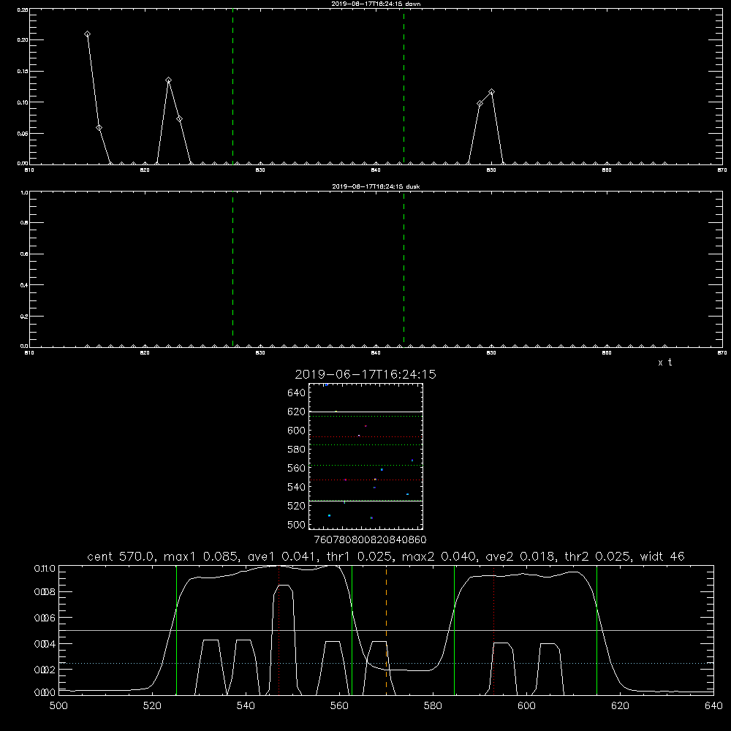Click the y-axis label 1.0 in dusk plot
The image size is (731, 731).
(x=24, y=192)
